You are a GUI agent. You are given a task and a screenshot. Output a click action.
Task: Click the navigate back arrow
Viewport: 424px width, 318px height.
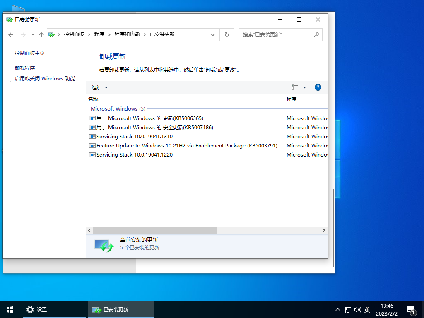click(11, 34)
